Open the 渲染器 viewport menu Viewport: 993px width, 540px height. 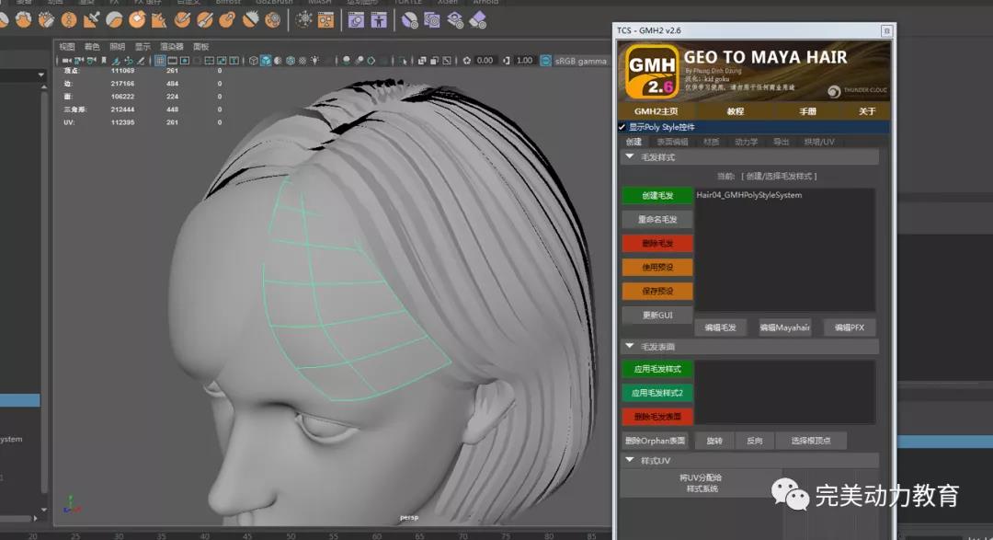coord(171,47)
